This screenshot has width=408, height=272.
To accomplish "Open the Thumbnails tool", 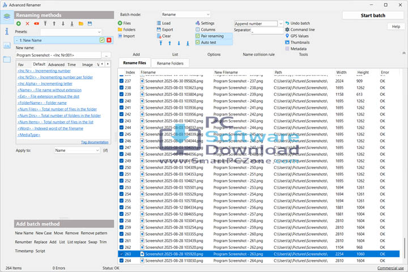I will (297, 42).
